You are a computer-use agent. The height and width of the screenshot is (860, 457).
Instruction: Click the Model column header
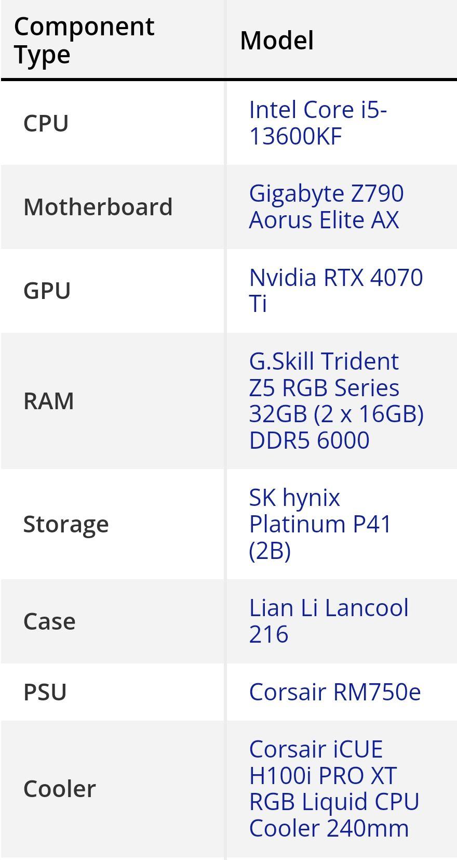(x=277, y=40)
